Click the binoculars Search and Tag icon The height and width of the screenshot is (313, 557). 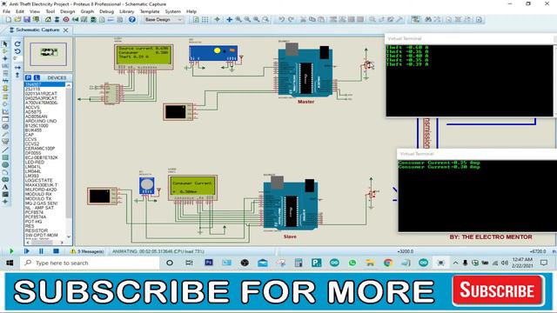tap(428, 19)
